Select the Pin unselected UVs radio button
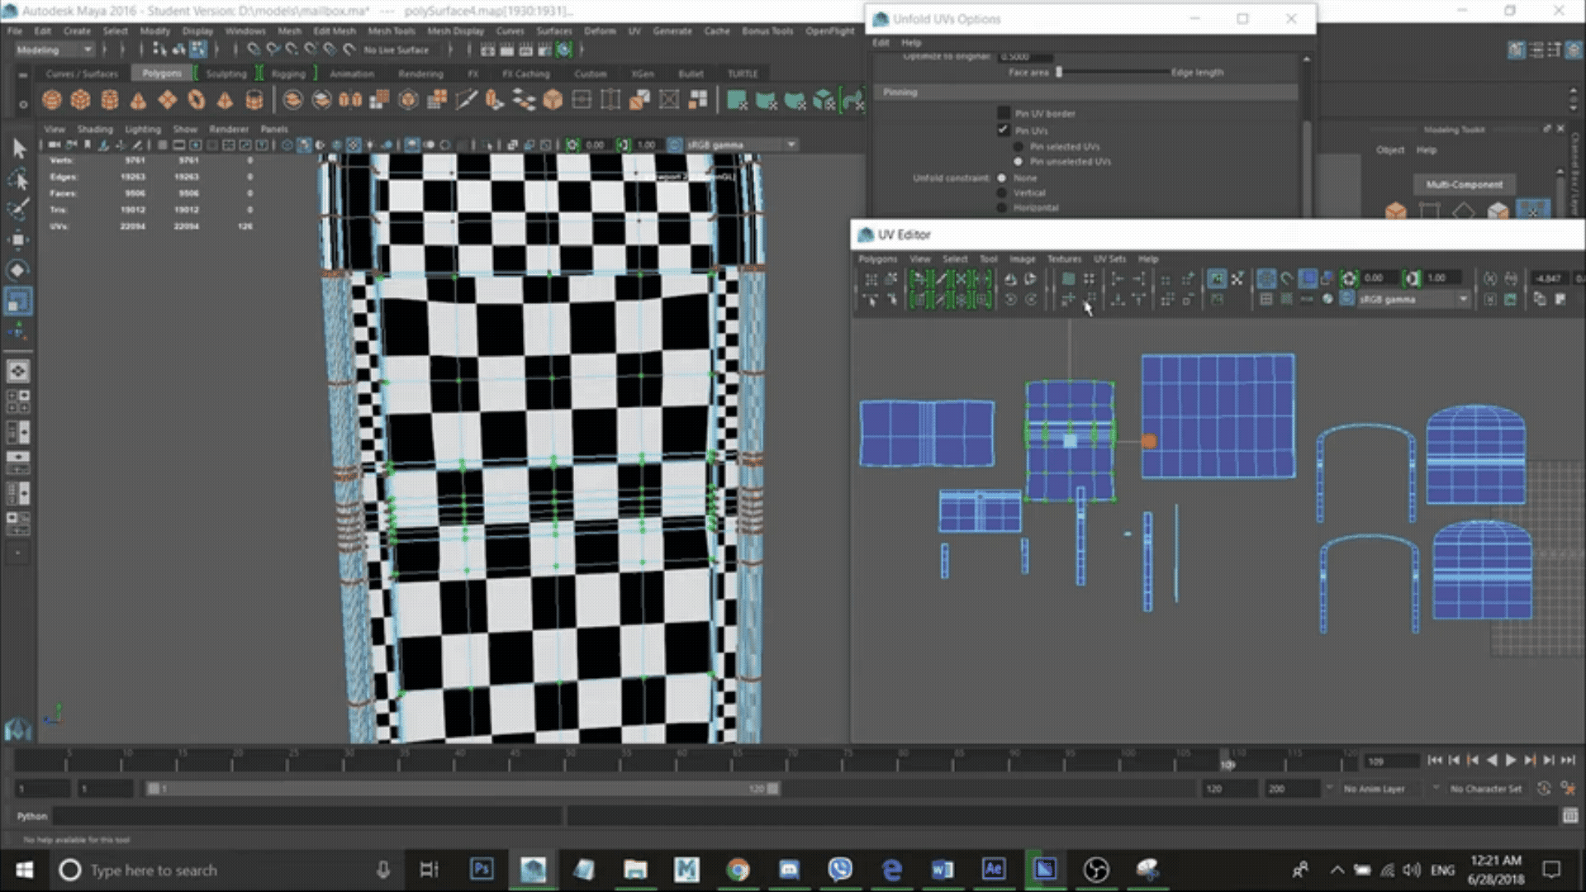 (1018, 162)
